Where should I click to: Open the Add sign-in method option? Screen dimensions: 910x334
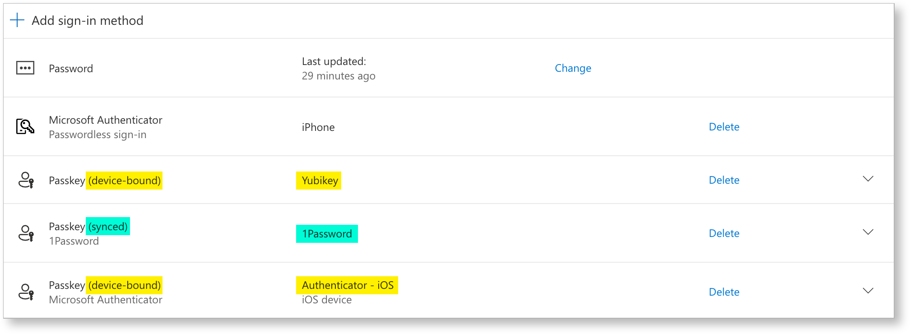click(x=87, y=21)
